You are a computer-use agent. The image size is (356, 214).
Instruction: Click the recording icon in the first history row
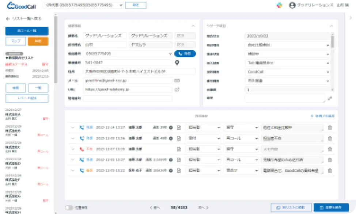point(171,128)
